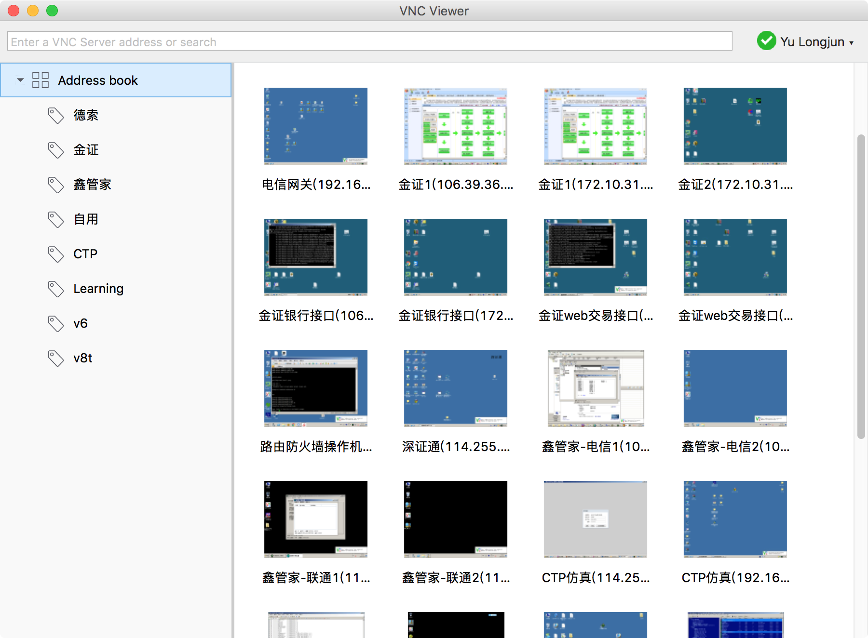
Task: Click the 深证通(114.255... caption
Action: (456, 447)
